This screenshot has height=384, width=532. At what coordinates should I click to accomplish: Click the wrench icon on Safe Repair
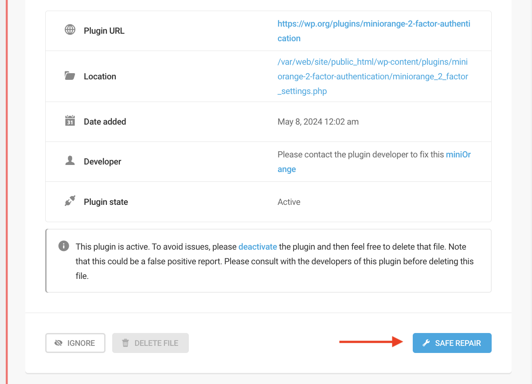click(426, 343)
